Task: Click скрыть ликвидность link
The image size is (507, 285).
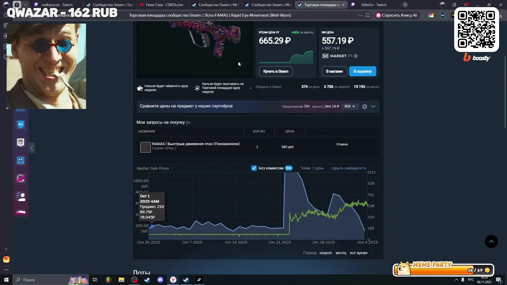Action: point(349,168)
